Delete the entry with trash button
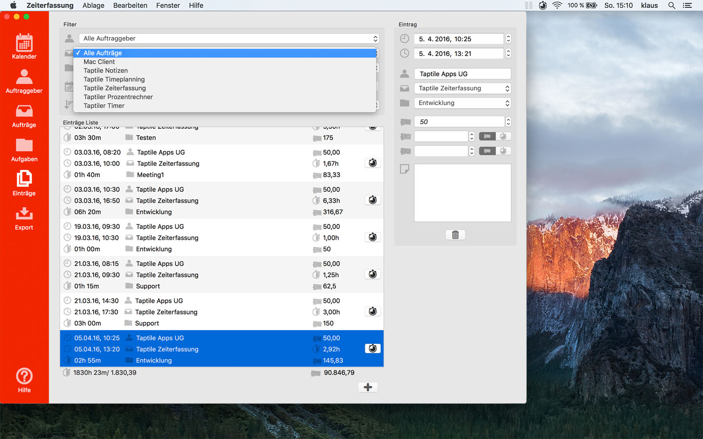Image resolution: width=703 pixels, height=439 pixels. pyautogui.click(x=455, y=235)
